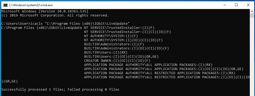Click the NT AUTHORITY\SYSTEM:(I)(F) entry
The image size is (255, 96).
pyautogui.click(x=111, y=36)
